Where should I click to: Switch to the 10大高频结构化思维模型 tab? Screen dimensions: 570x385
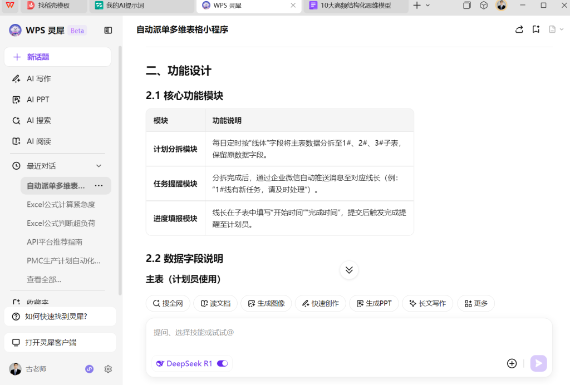pos(356,6)
